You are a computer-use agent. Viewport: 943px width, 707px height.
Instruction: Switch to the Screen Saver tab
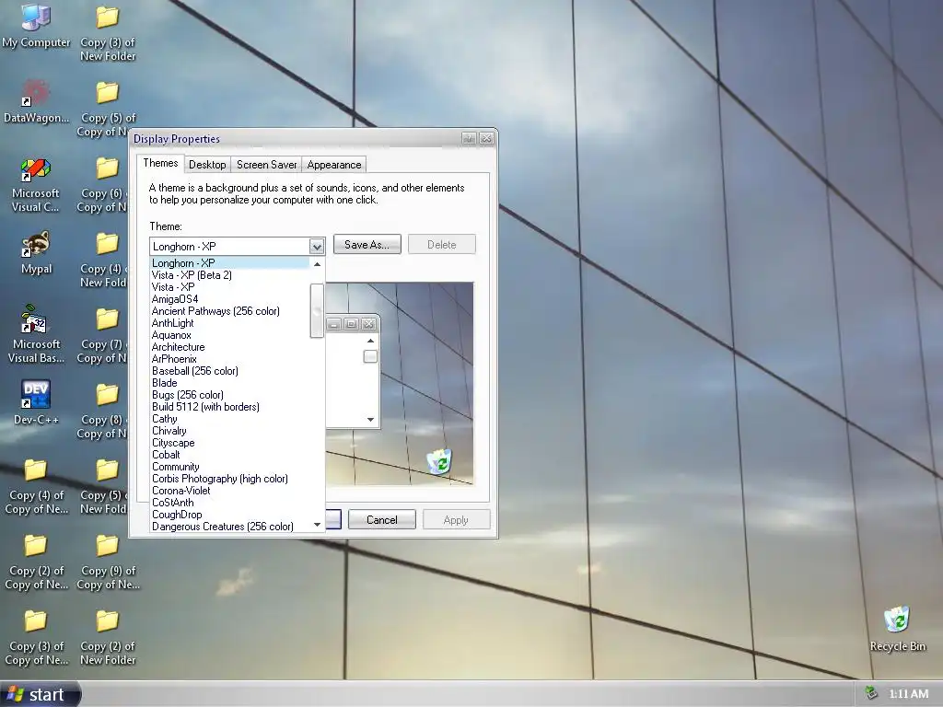[x=266, y=165]
